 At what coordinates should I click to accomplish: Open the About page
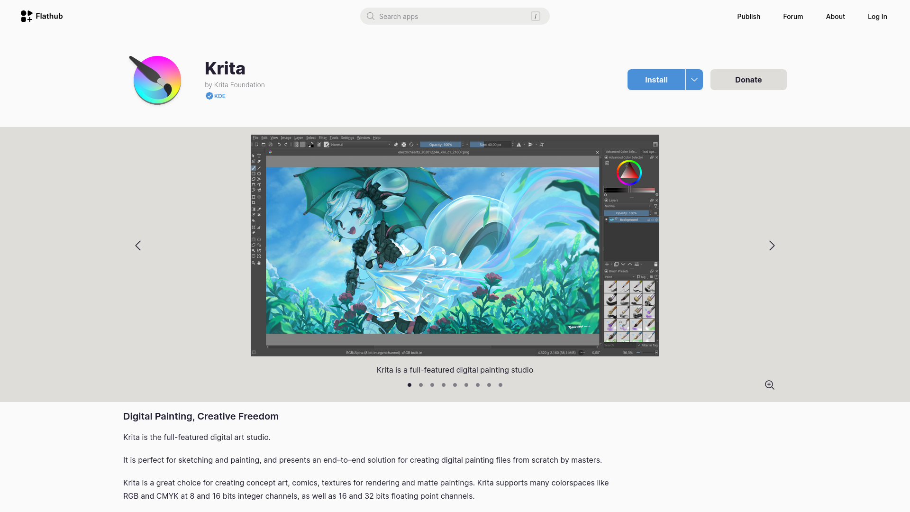(x=835, y=17)
